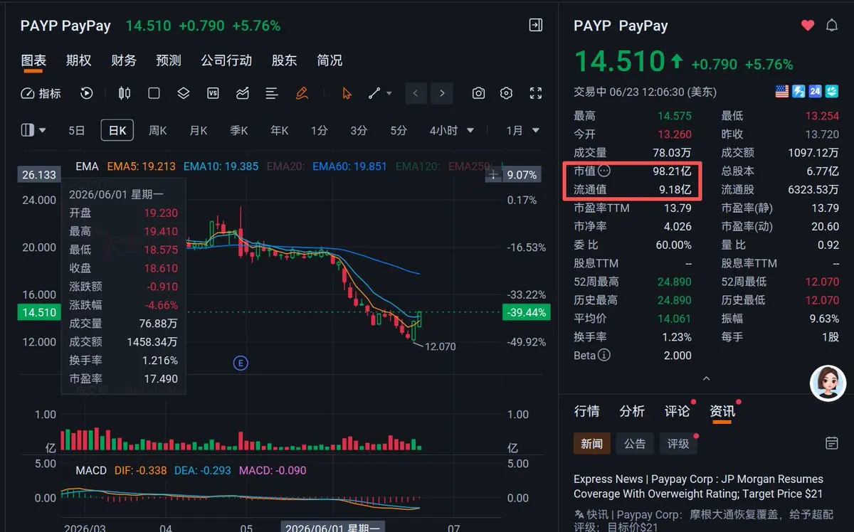This screenshot has width=854, height=532.
Task: Switch to the 评论 comments tab
Action: (x=677, y=411)
